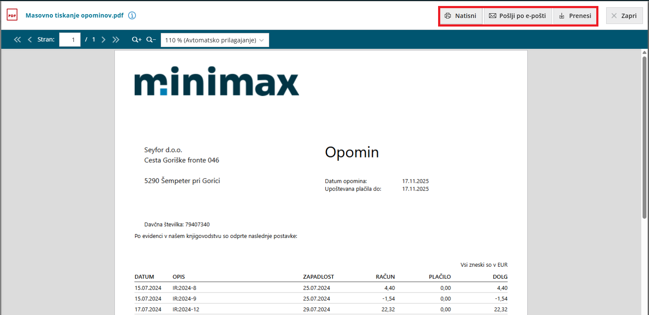Click the DATUM column header
This screenshot has width=649, height=315.
pos(144,277)
